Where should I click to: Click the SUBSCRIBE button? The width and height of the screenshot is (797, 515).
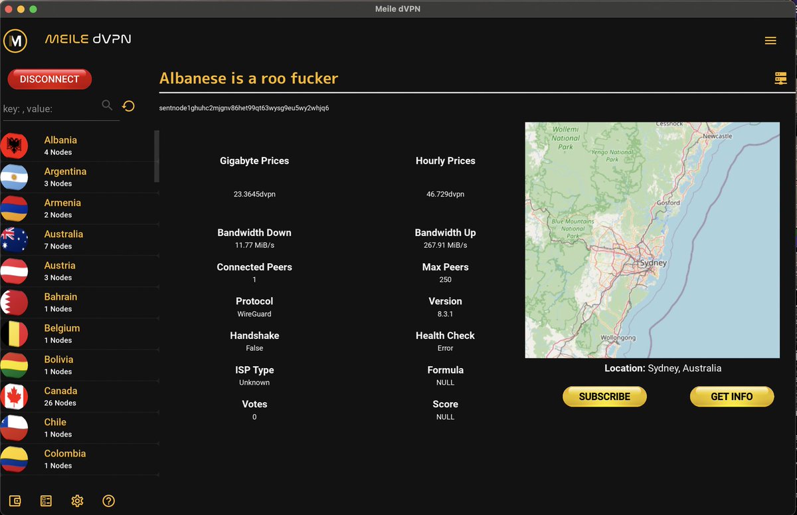604,397
